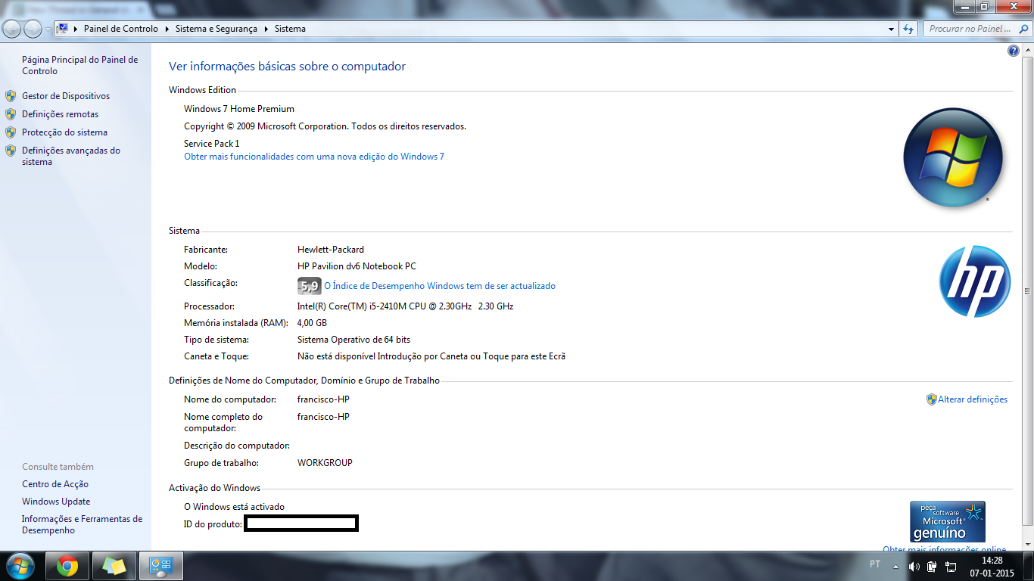The width and height of the screenshot is (1034, 581).
Task: Click the blue Help question mark icon
Action: (1014, 51)
